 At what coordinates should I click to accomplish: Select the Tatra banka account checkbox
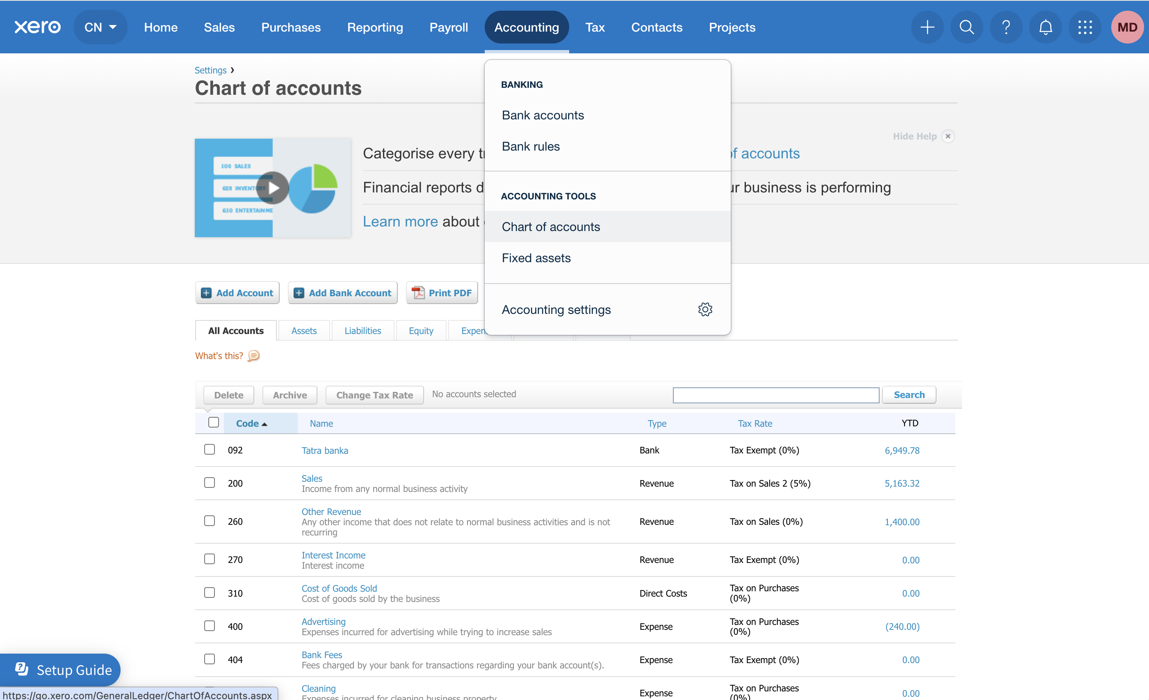point(210,449)
